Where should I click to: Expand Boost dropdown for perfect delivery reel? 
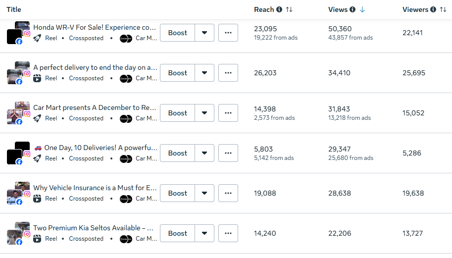click(x=204, y=73)
